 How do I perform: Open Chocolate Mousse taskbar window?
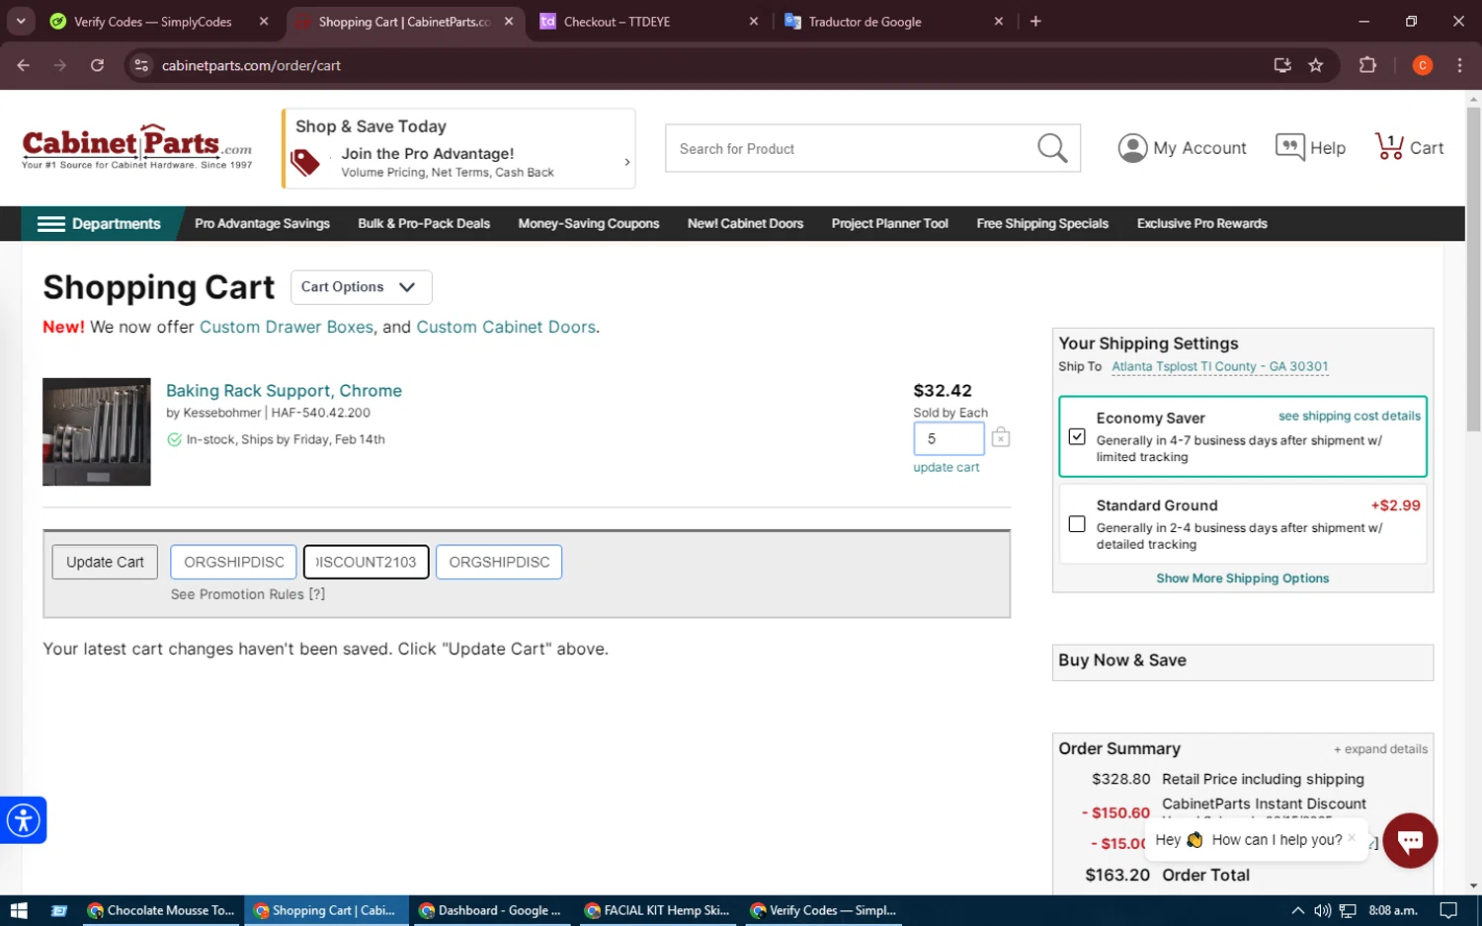161,910
